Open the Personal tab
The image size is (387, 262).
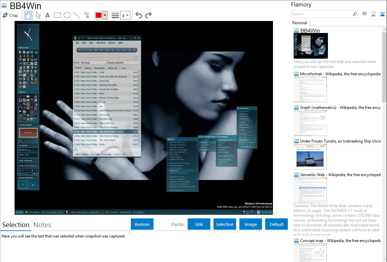(299, 23)
